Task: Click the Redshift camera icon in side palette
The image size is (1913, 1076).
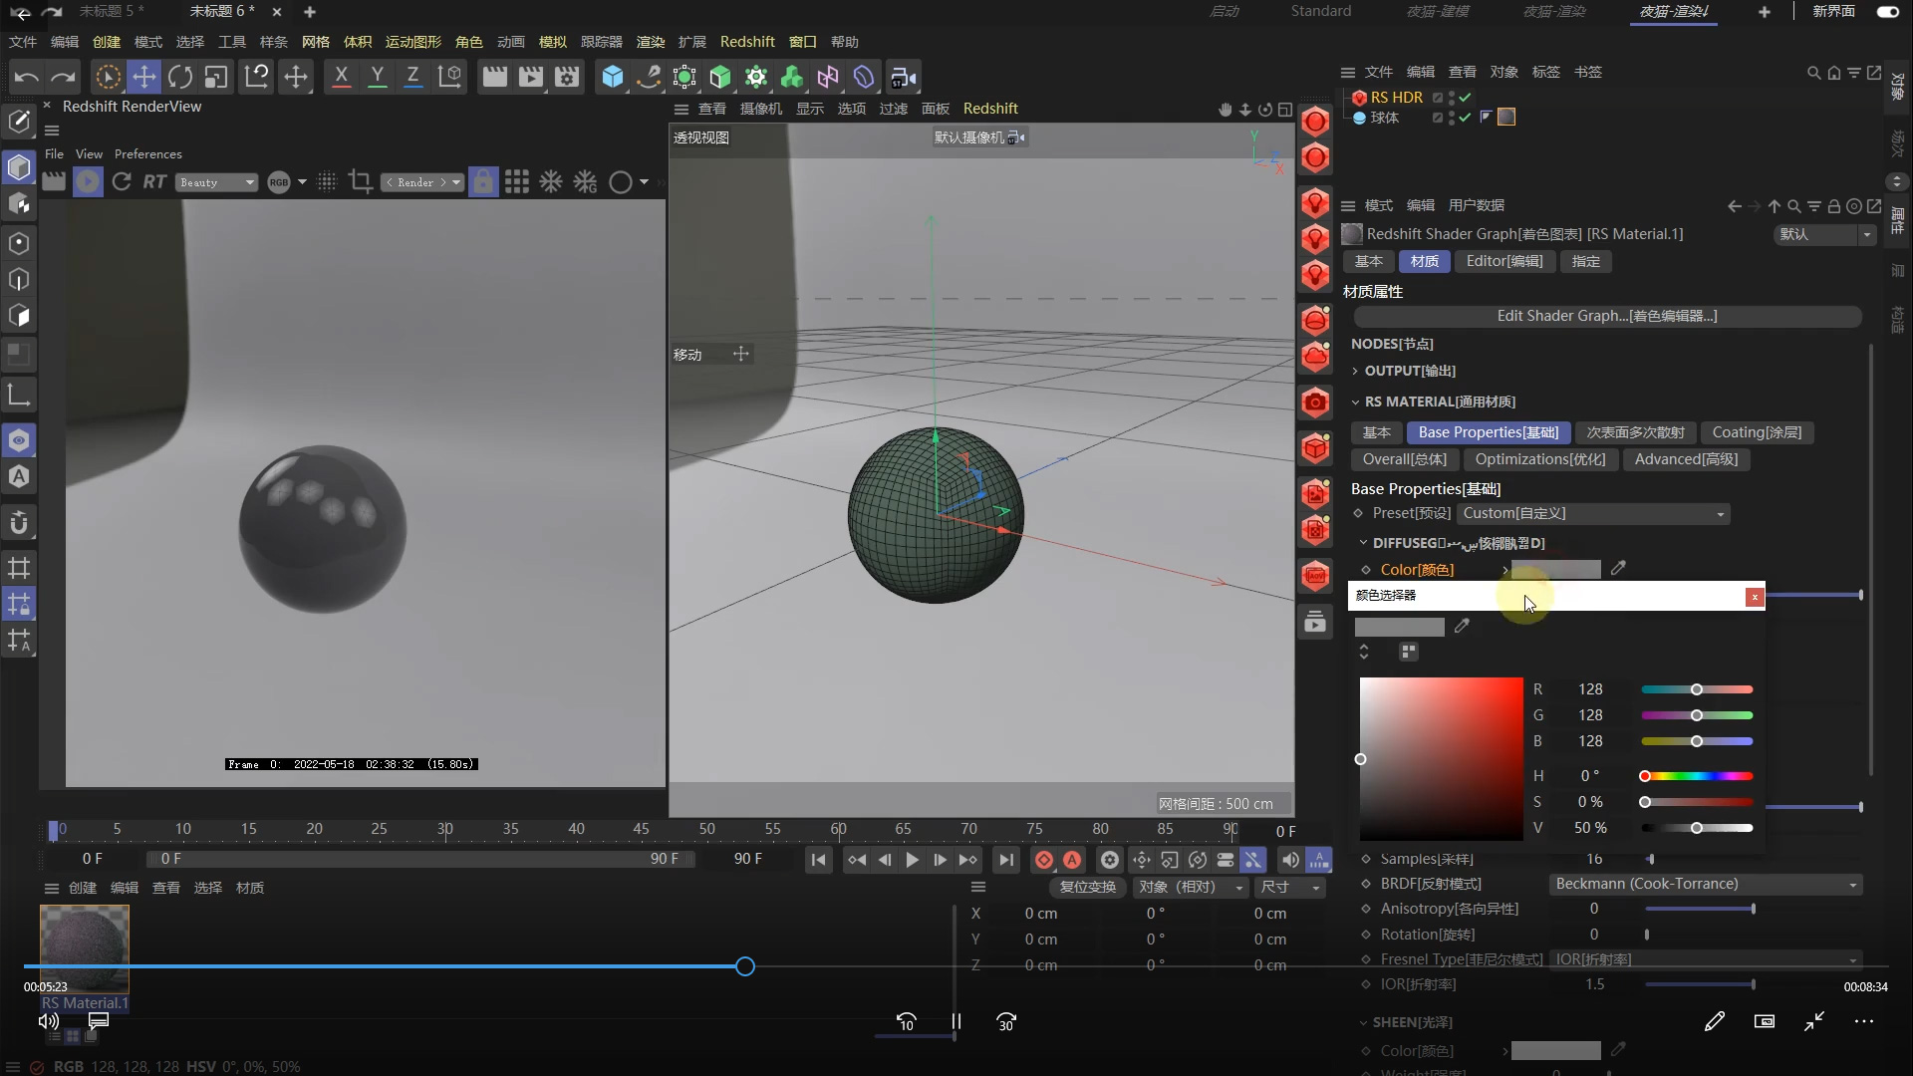Action: [x=1315, y=403]
